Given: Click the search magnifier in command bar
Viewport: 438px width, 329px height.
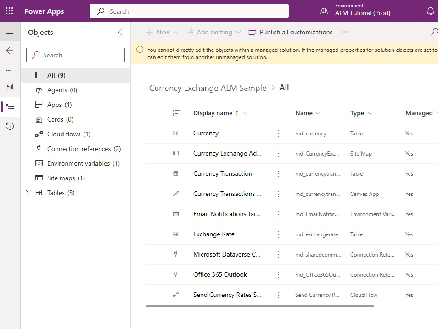Looking at the screenshot, I should click(434, 32).
